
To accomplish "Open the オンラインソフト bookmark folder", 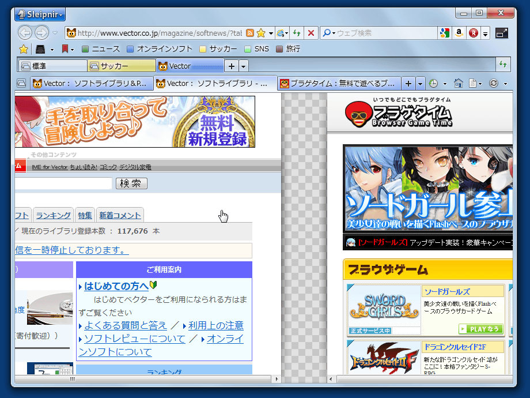I will [159, 49].
